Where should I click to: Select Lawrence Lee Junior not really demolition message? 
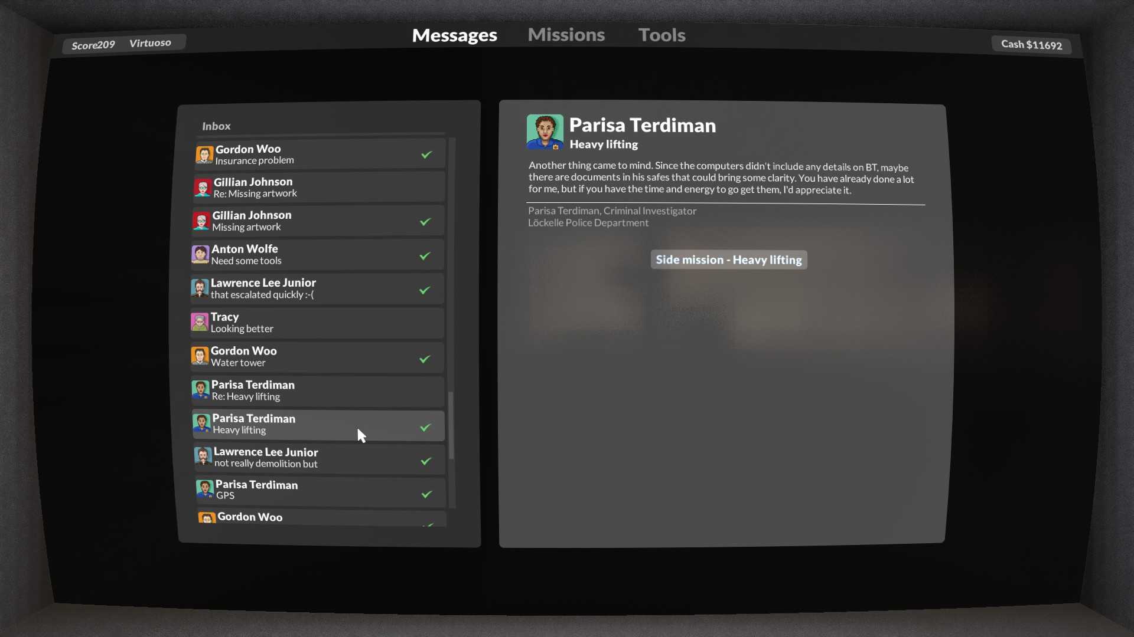pyautogui.click(x=318, y=457)
